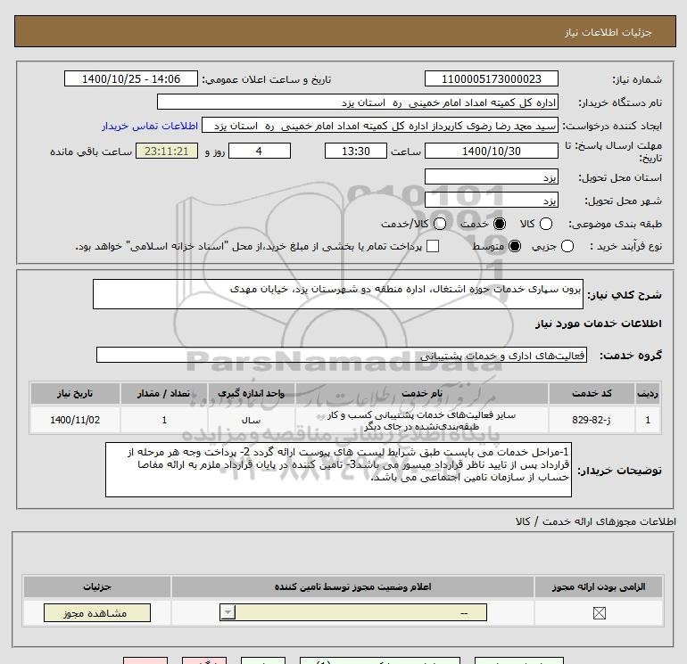The image size is (687, 664).
Task: Toggle the الزامی بودن ارائه مجوز checkbox
Action: 600,613
